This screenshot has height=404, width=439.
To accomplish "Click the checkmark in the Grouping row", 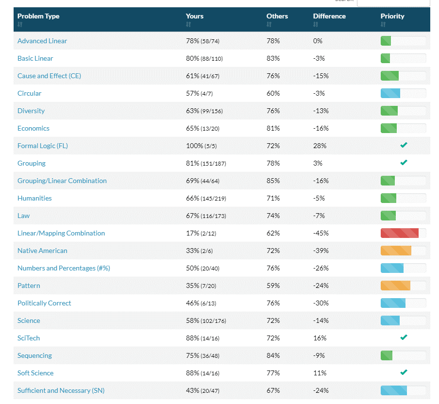I will (404, 163).
